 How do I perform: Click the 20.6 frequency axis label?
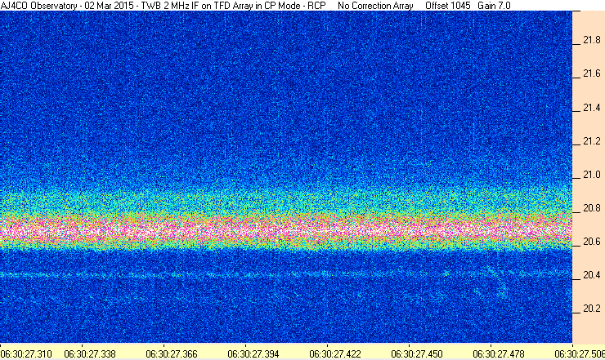591,242
